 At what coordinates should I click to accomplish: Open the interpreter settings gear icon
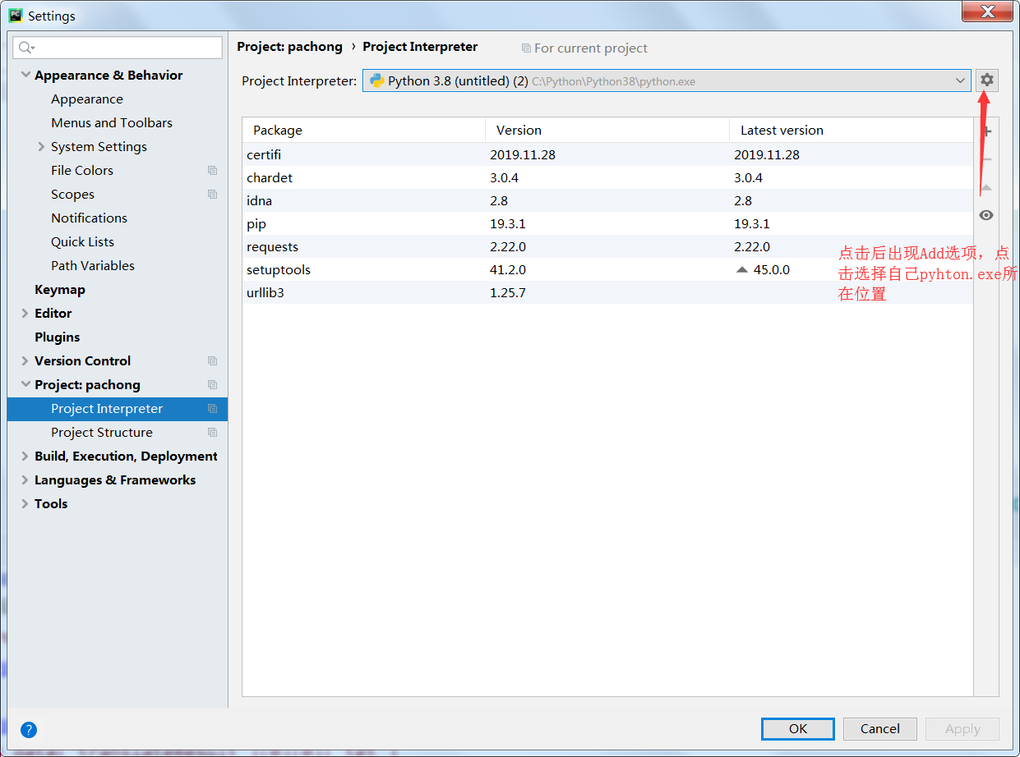click(x=985, y=80)
